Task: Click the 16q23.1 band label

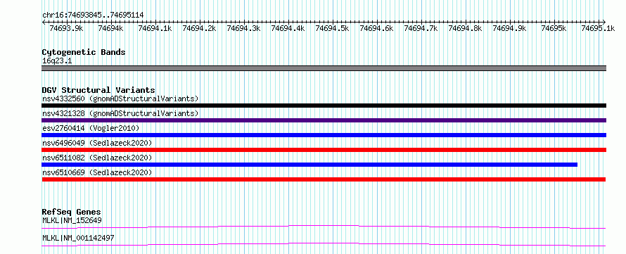Action: click(57, 61)
